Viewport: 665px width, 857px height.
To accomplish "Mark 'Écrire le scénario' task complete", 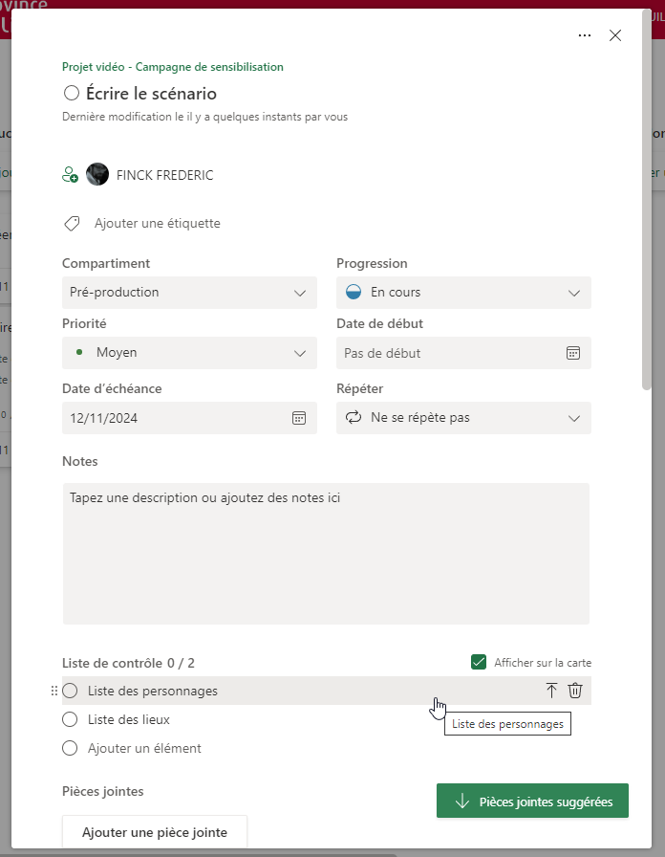I will (x=72, y=93).
